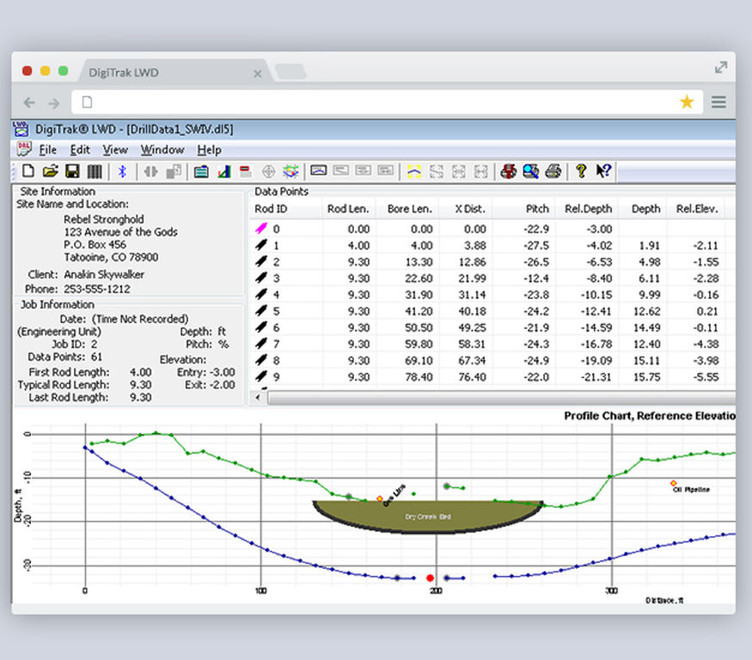This screenshot has width=752, height=660.
Task: Click the Bluetooth connection icon
Action: (122, 171)
